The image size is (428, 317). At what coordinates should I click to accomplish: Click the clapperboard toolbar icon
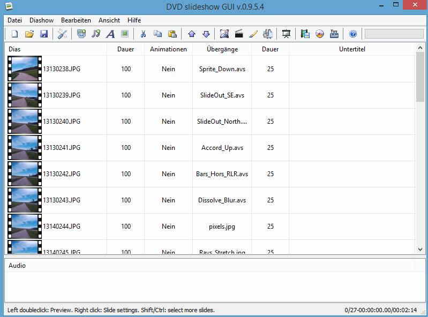[239, 34]
